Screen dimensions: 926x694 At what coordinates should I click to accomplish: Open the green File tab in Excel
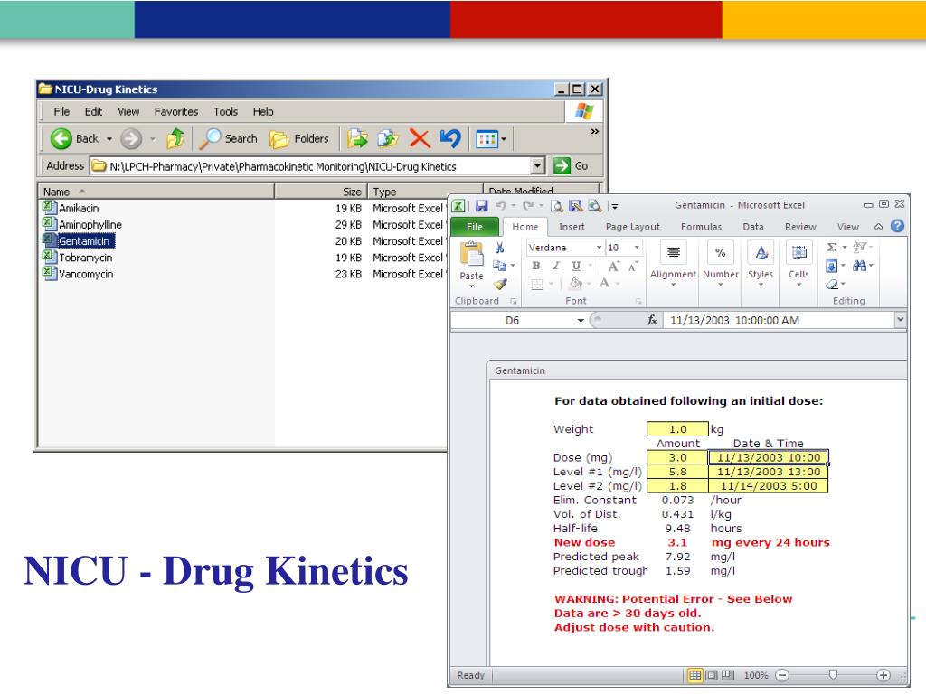click(474, 227)
